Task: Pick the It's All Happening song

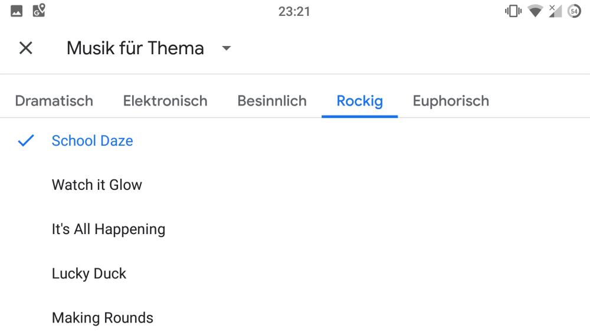Action: (x=109, y=229)
